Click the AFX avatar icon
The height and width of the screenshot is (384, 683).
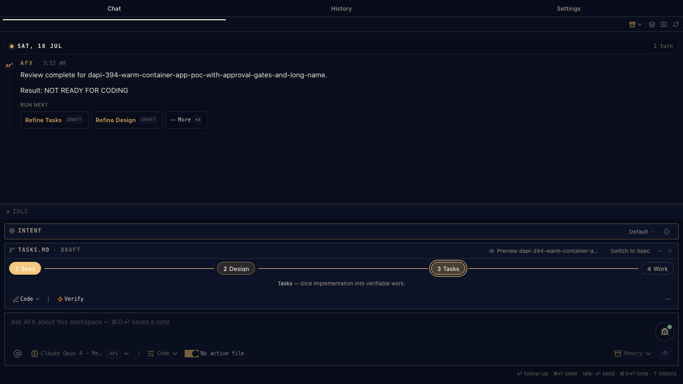[x=10, y=65]
